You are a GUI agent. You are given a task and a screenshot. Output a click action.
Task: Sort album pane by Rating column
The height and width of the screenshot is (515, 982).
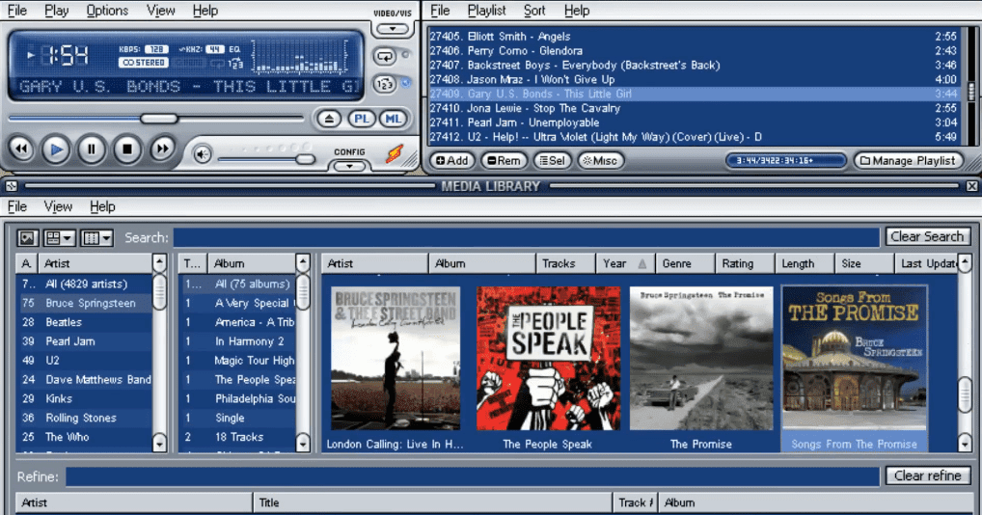pos(744,263)
